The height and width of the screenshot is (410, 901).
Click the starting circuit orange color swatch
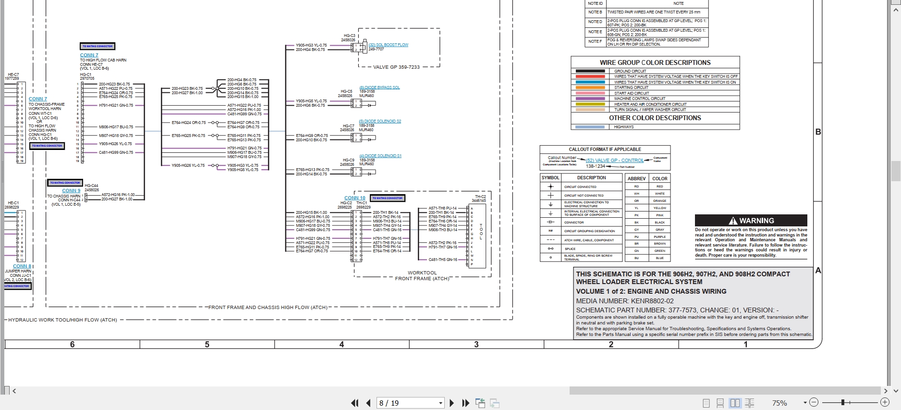pos(590,87)
